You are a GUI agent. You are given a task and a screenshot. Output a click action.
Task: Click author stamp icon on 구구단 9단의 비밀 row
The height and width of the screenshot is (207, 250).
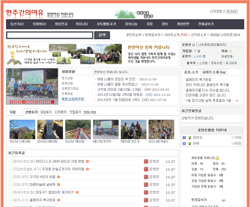(x=145, y=177)
